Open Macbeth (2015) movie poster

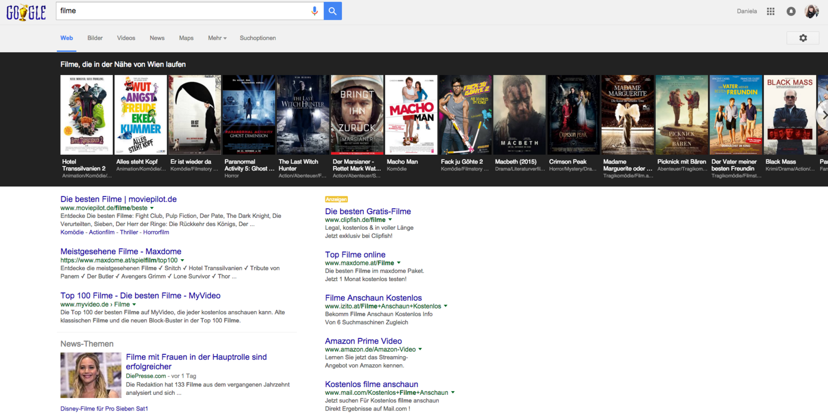pyautogui.click(x=520, y=115)
